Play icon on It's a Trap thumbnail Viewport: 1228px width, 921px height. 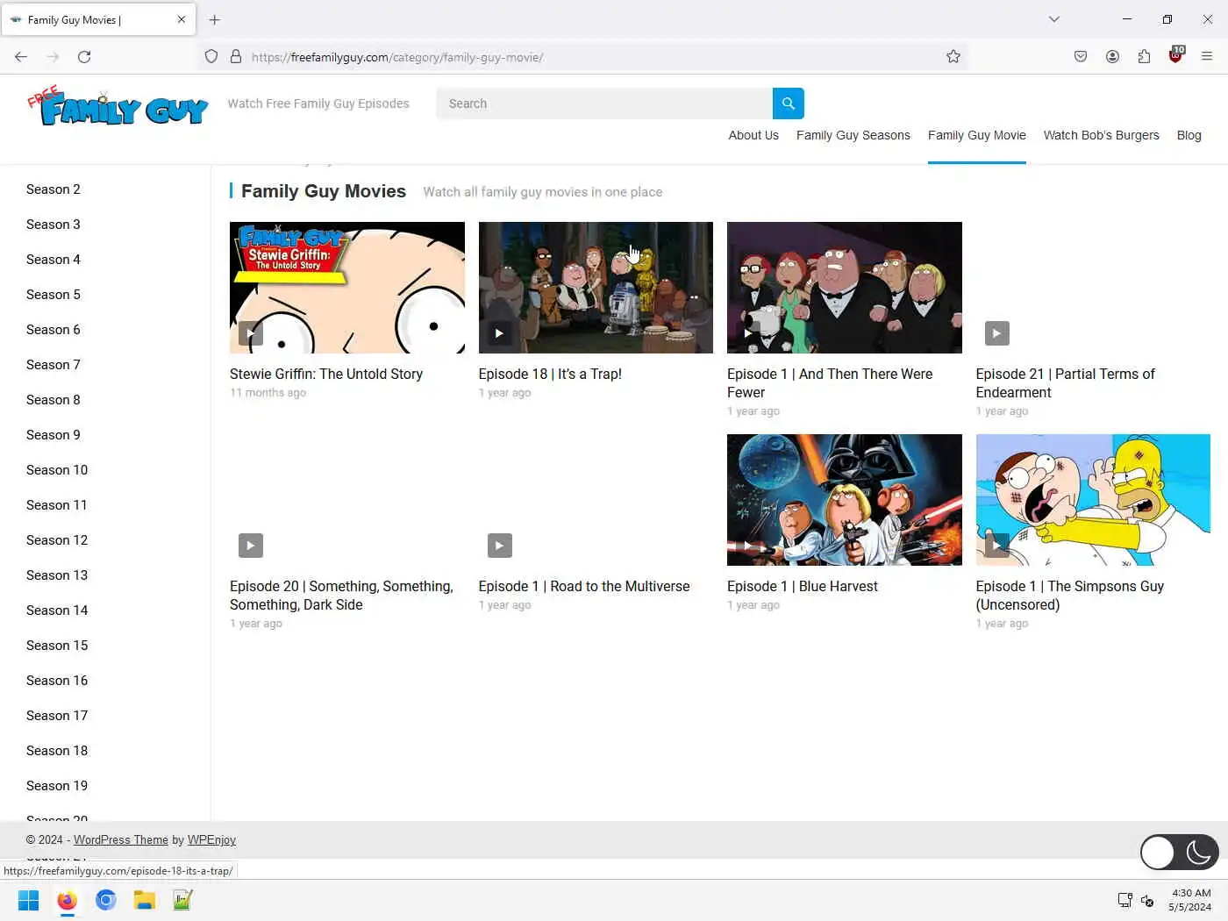click(x=499, y=333)
